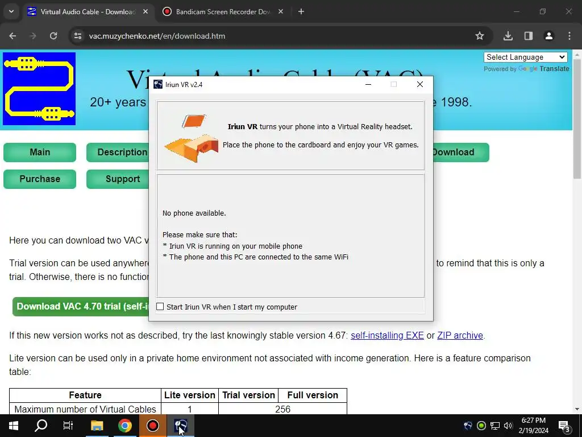Viewport: 582px width, 437px height.
Task: Open File Explorer from taskbar
Action: pos(97,426)
